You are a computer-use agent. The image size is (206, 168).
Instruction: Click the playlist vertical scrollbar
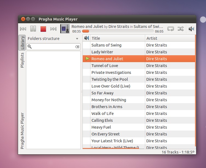[x=196, y=91]
